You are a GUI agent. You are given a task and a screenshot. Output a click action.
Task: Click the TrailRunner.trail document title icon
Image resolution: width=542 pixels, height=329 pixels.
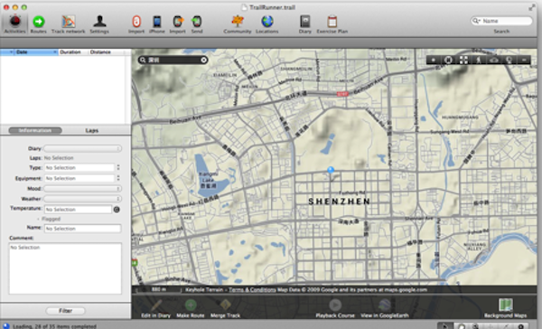coord(244,7)
